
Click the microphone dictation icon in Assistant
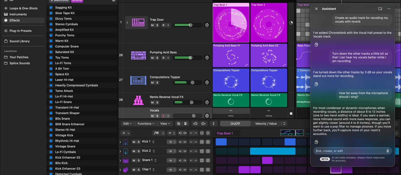[x=387, y=151]
